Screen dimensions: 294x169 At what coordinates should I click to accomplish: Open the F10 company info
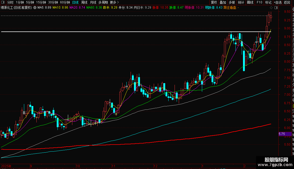tap(259, 2)
